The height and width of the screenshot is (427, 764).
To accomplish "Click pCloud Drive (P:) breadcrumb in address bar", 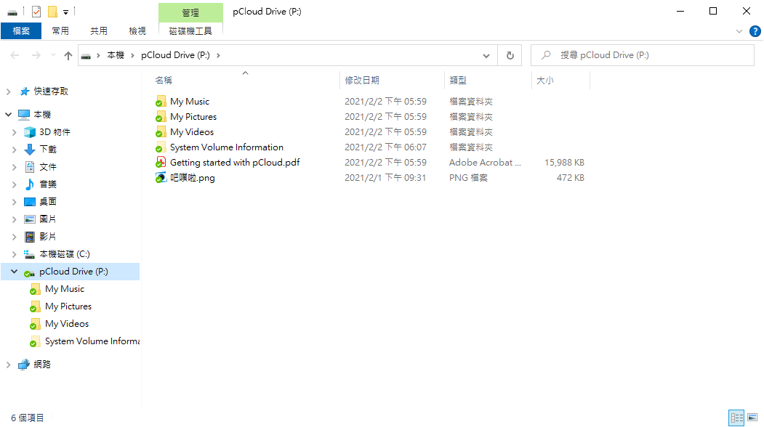I will [x=175, y=55].
